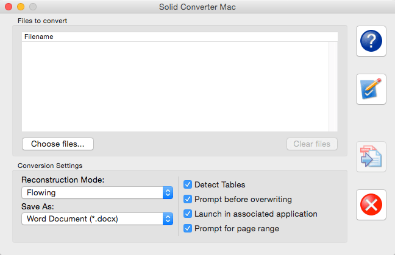
Task: Click the pencil and checkmark icon
Action: (371, 89)
